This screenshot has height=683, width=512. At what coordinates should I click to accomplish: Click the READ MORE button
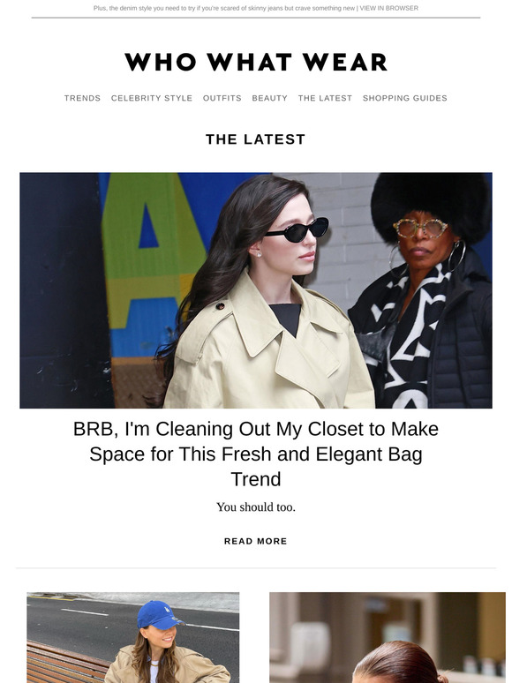point(256,541)
